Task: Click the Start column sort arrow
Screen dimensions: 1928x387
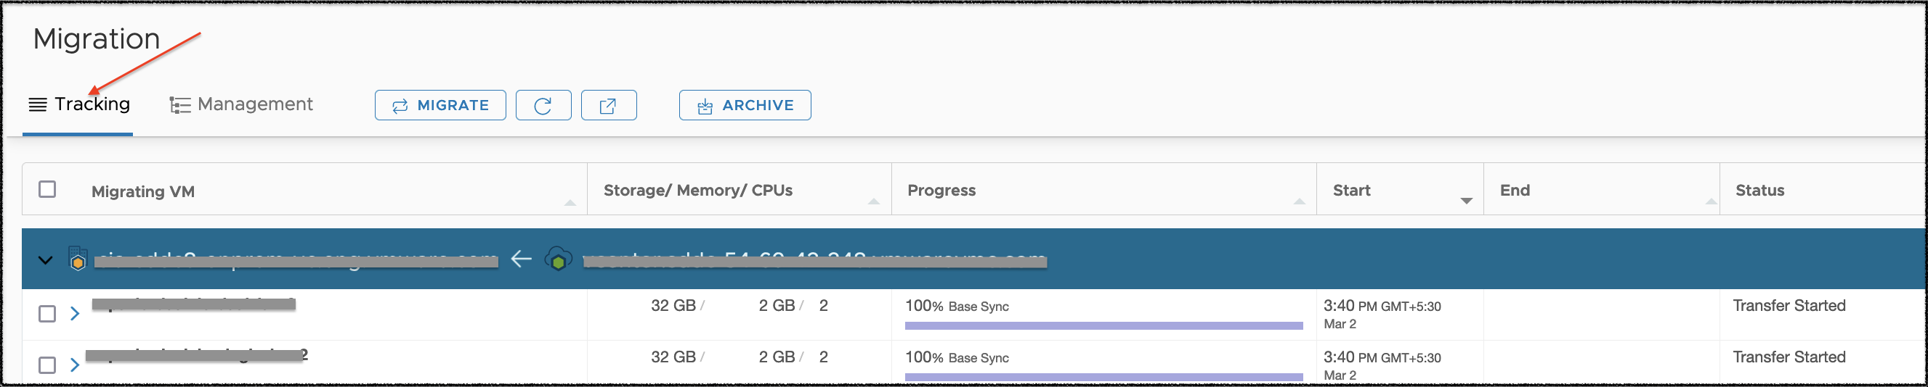Action: [1465, 200]
